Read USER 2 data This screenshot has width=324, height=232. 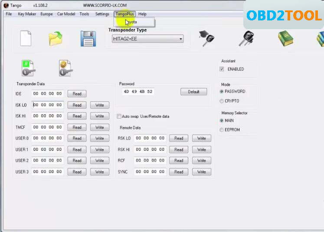(x=77, y=161)
